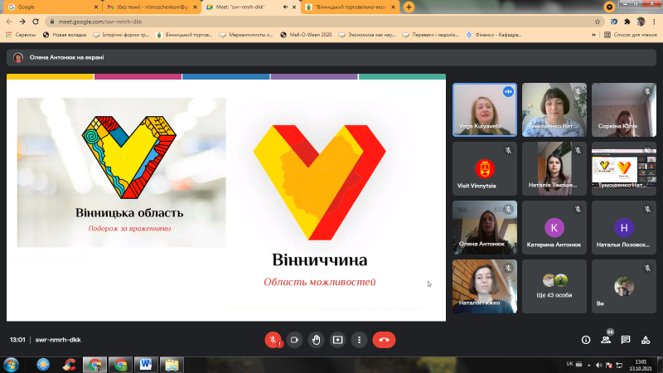
Task: Open Історичні форми гр... bookmark
Action: point(121,35)
